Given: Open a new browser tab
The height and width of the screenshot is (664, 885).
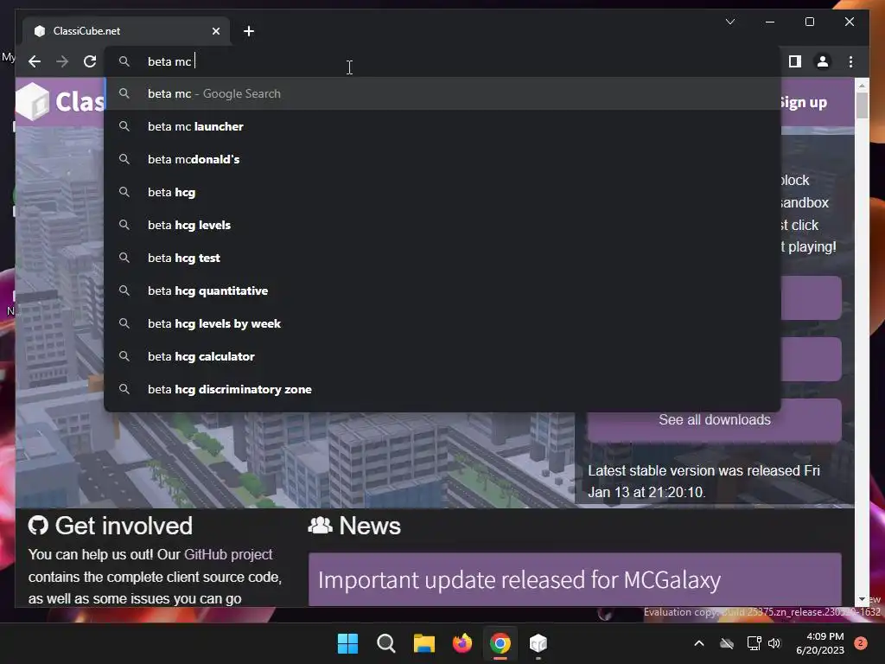Looking at the screenshot, I should 249,31.
